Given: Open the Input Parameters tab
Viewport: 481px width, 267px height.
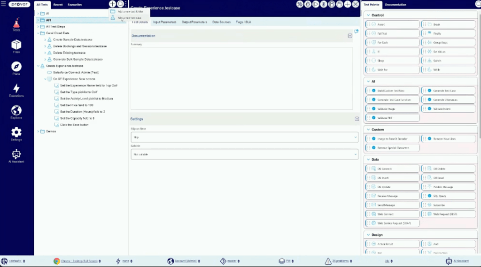Looking at the screenshot, I should [x=165, y=22].
